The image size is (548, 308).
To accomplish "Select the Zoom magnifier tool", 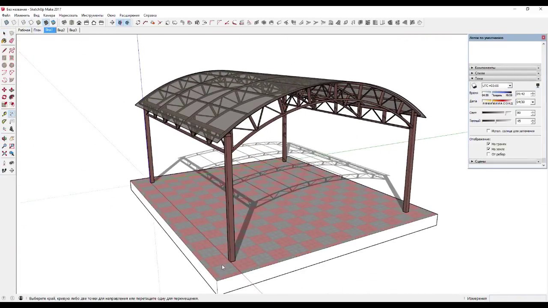I will pos(4,146).
